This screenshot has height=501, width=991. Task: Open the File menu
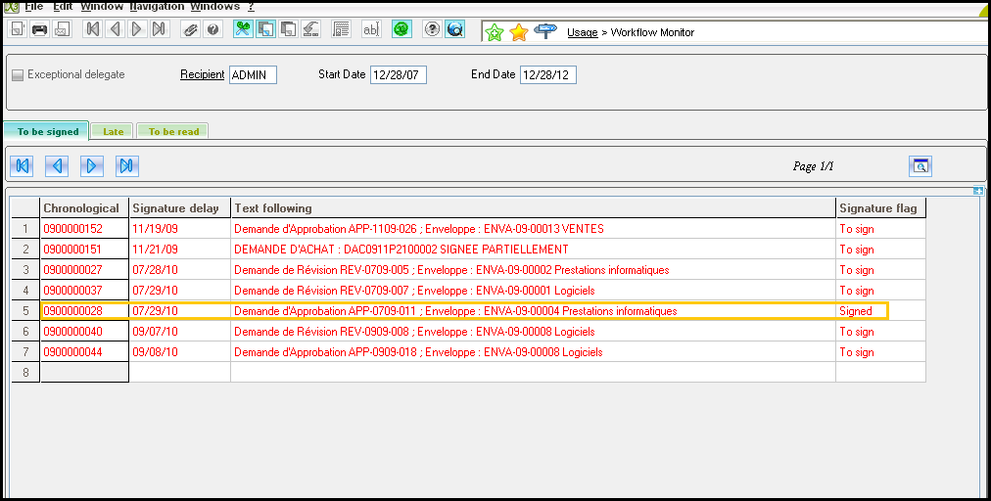tap(34, 6)
